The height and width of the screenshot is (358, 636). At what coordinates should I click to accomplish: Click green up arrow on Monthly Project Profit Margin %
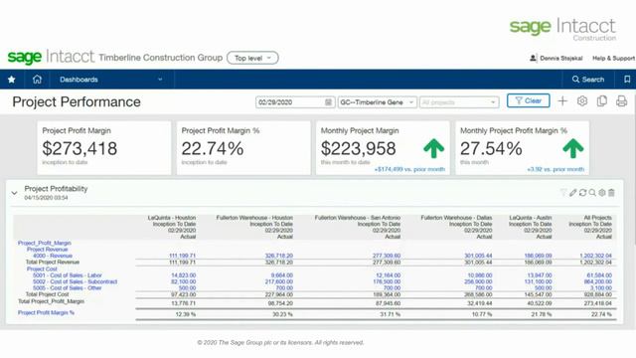(x=572, y=148)
